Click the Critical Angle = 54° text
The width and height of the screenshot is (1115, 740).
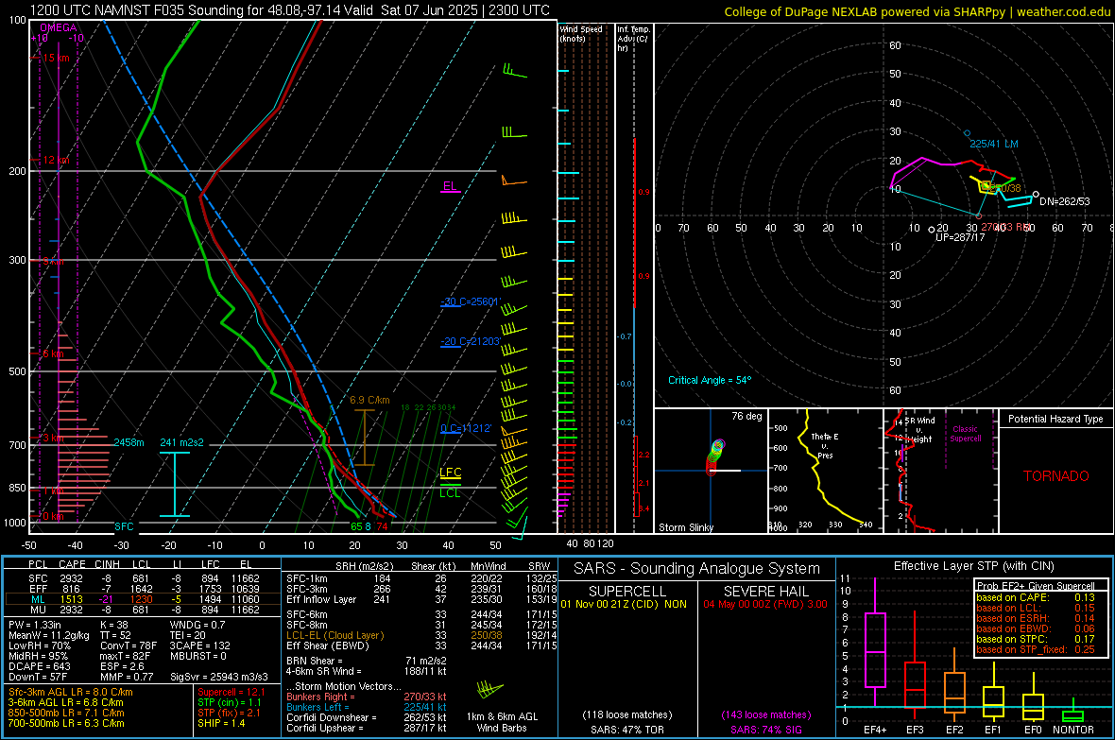[x=710, y=380]
